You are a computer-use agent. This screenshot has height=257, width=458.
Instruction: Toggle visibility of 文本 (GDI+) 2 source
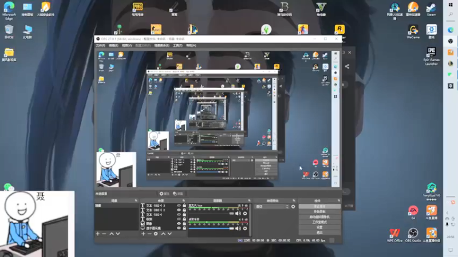pyautogui.click(x=179, y=210)
